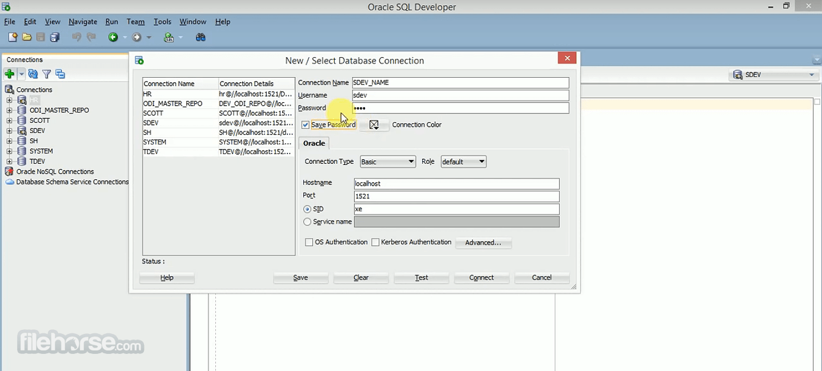The width and height of the screenshot is (822, 371).
Task: Click the green plus New Connection icon
Action: click(x=9, y=74)
